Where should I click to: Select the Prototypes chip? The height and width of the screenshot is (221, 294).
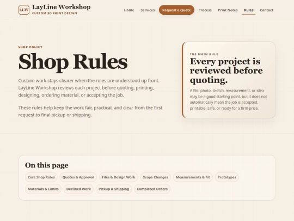[226, 177]
